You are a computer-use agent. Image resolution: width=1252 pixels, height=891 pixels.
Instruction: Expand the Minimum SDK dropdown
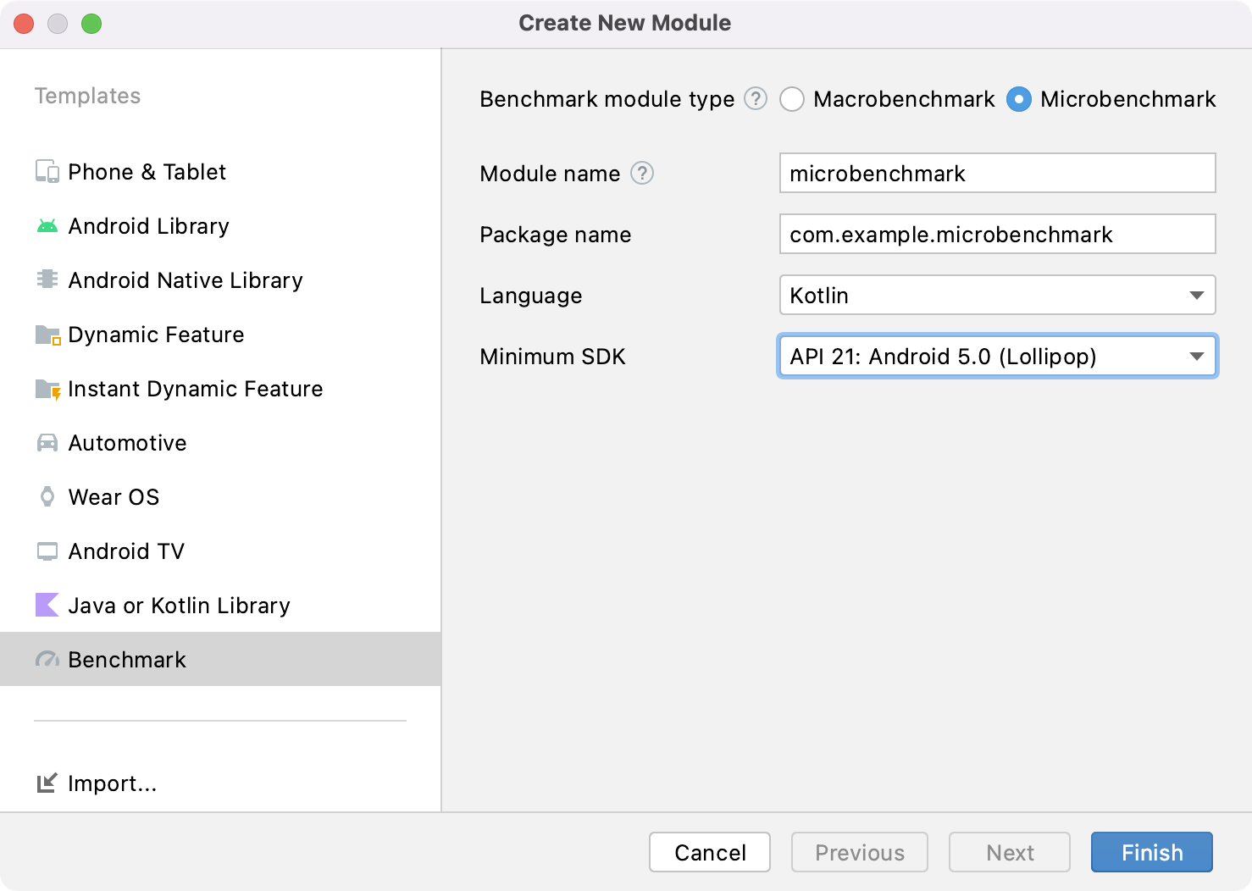(997, 357)
